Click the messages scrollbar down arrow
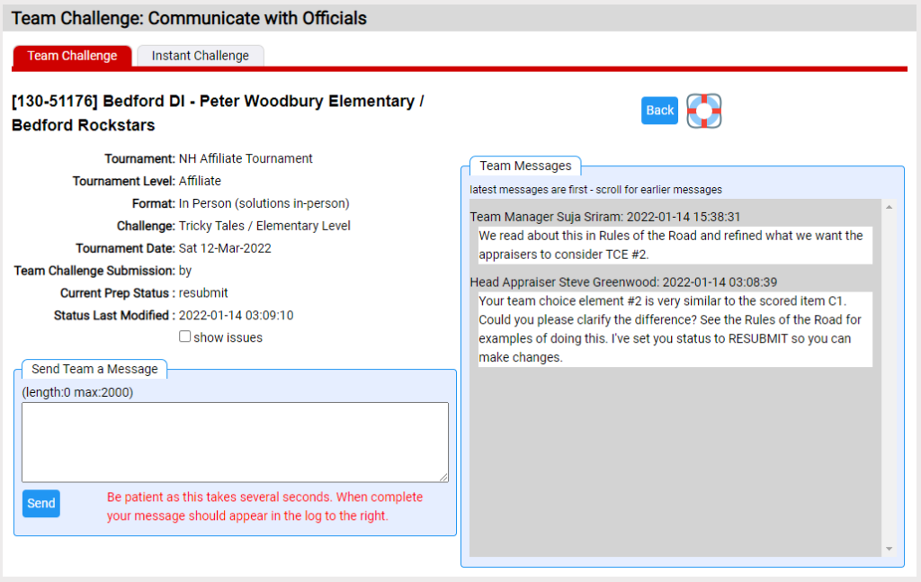921x582 pixels. [890, 549]
